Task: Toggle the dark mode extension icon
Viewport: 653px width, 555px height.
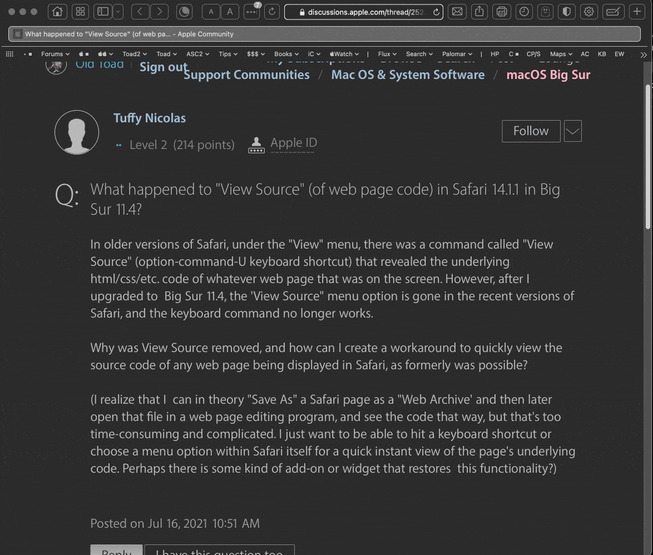Action: click(184, 12)
